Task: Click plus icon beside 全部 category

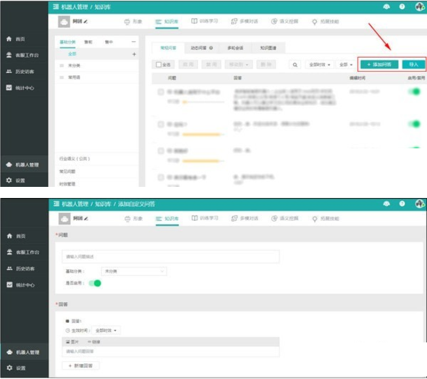Action: tap(134, 54)
